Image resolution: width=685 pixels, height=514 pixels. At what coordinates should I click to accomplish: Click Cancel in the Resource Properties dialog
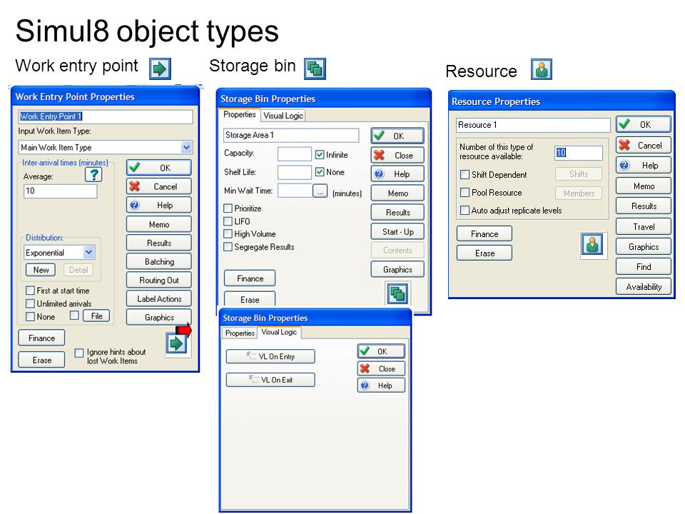coord(644,146)
